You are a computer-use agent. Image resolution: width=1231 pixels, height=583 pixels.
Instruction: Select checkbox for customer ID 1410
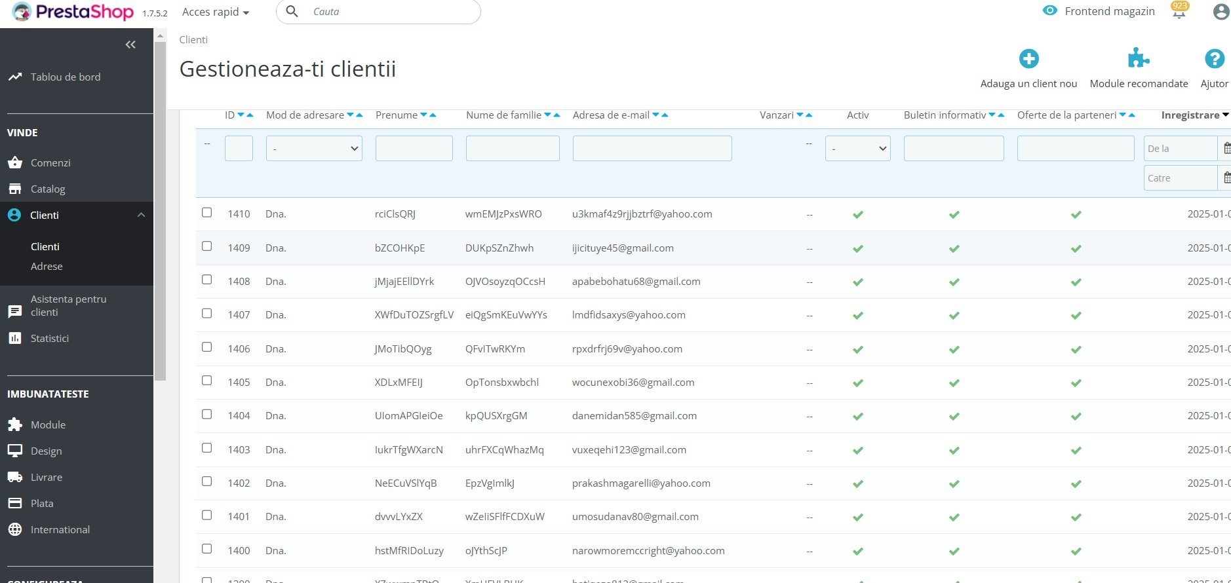pos(207,213)
